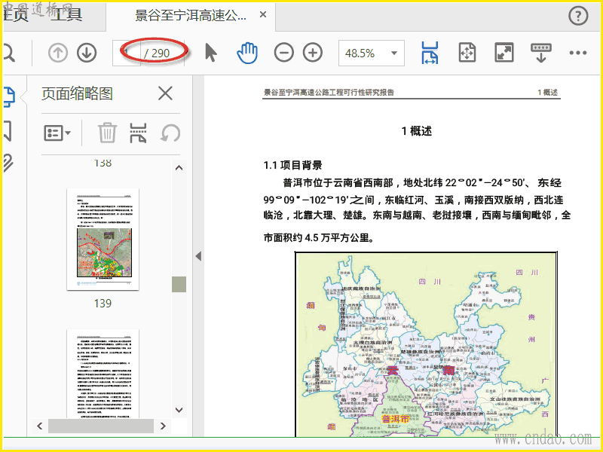Click the thumbnail vertical scroll handle

179,285
